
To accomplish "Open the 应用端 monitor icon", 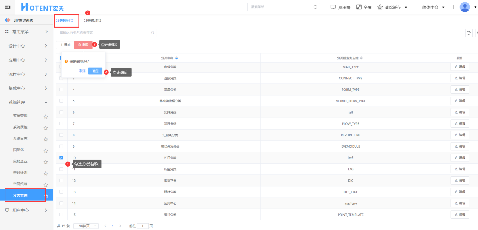I will tap(333, 7).
